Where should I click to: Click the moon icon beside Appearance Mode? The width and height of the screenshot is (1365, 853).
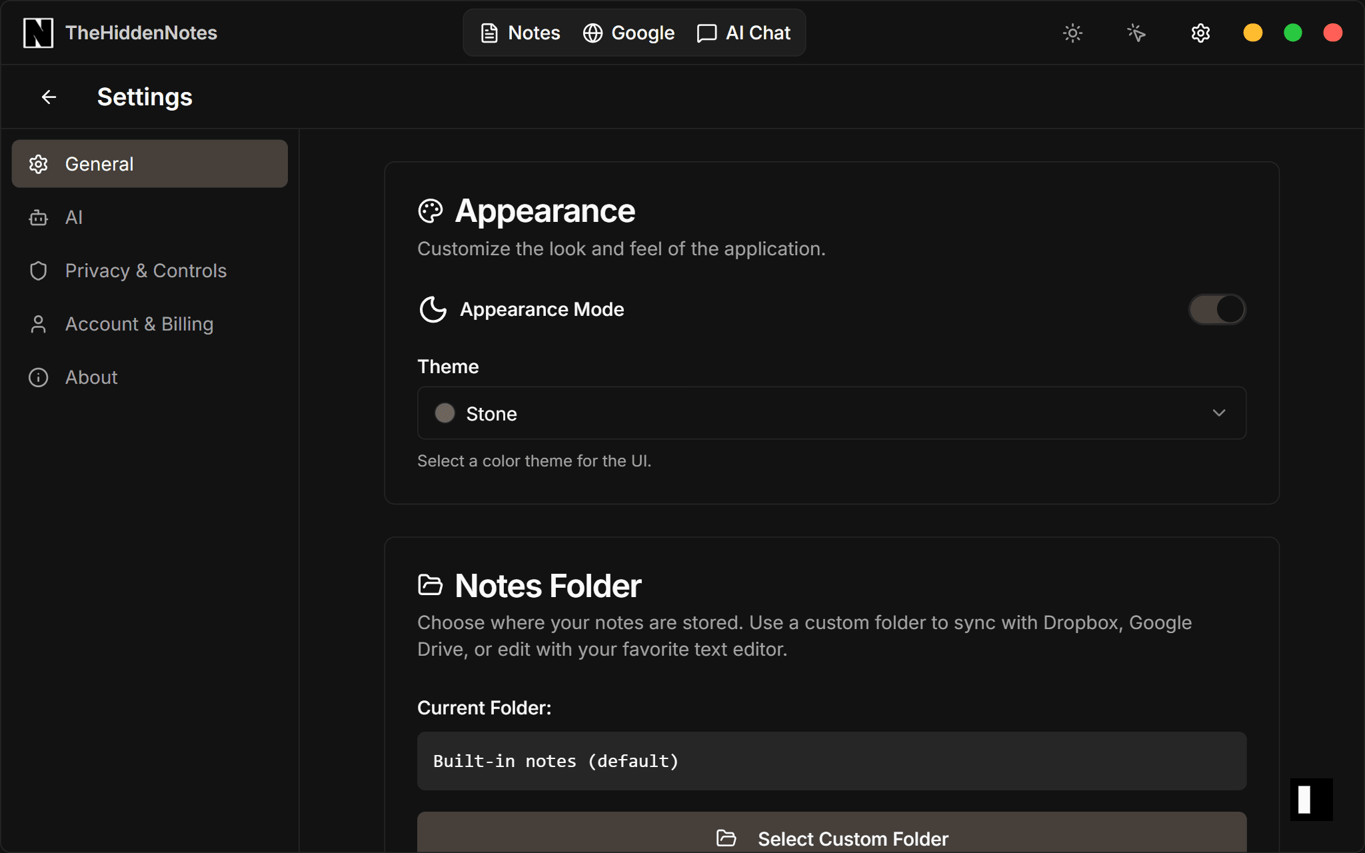tap(433, 309)
